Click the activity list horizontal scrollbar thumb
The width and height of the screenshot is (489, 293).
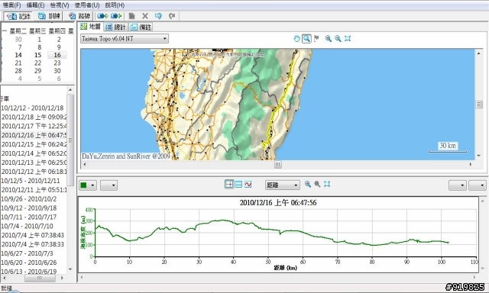click(40, 278)
